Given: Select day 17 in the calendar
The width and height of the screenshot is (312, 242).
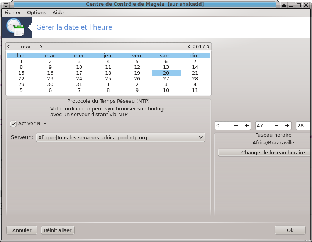Looking at the screenshot, I should coord(79,73).
